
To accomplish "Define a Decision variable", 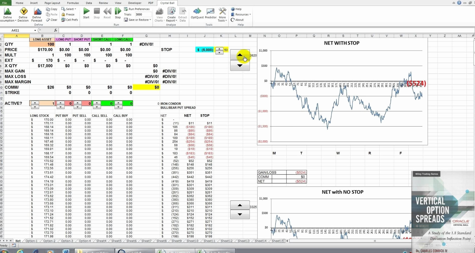I will click(23, 13).
